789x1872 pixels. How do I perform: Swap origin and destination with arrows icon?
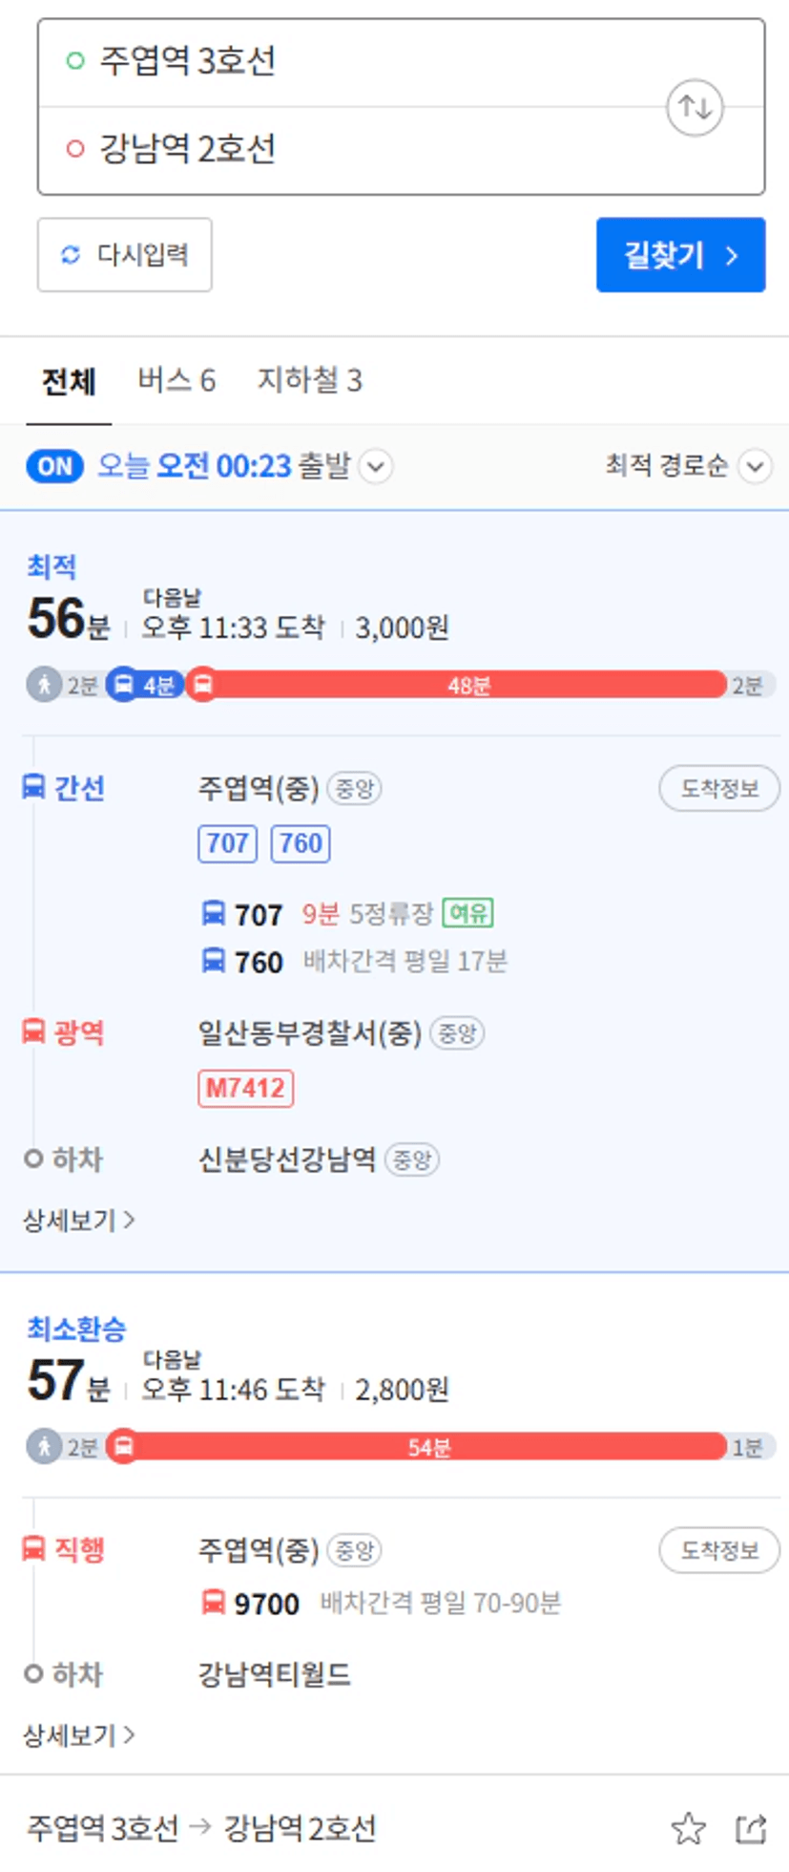[x=694, y=107]
